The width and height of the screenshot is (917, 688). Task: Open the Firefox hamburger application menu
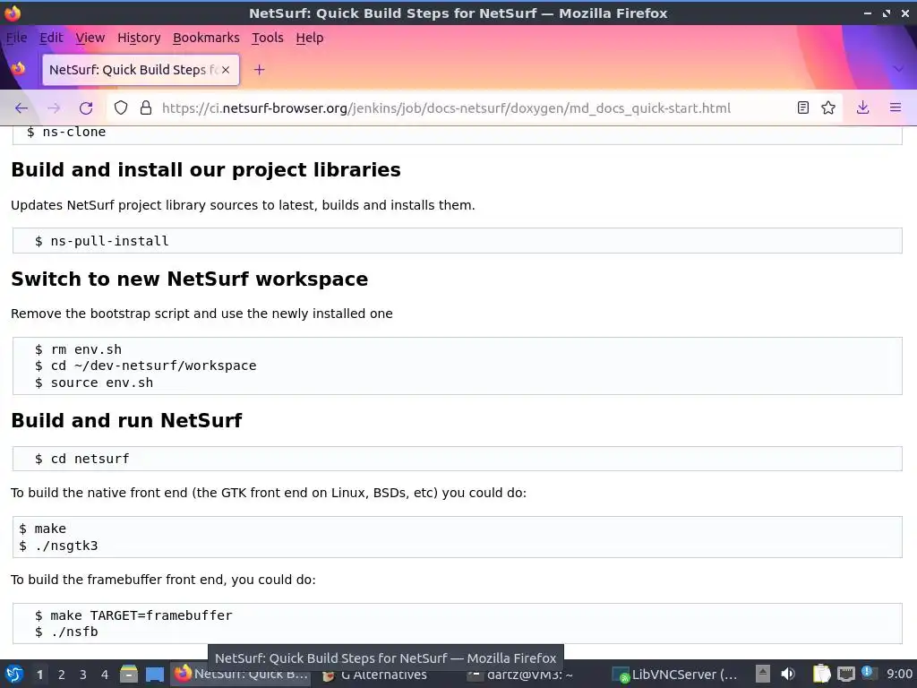tap(896, 107)
